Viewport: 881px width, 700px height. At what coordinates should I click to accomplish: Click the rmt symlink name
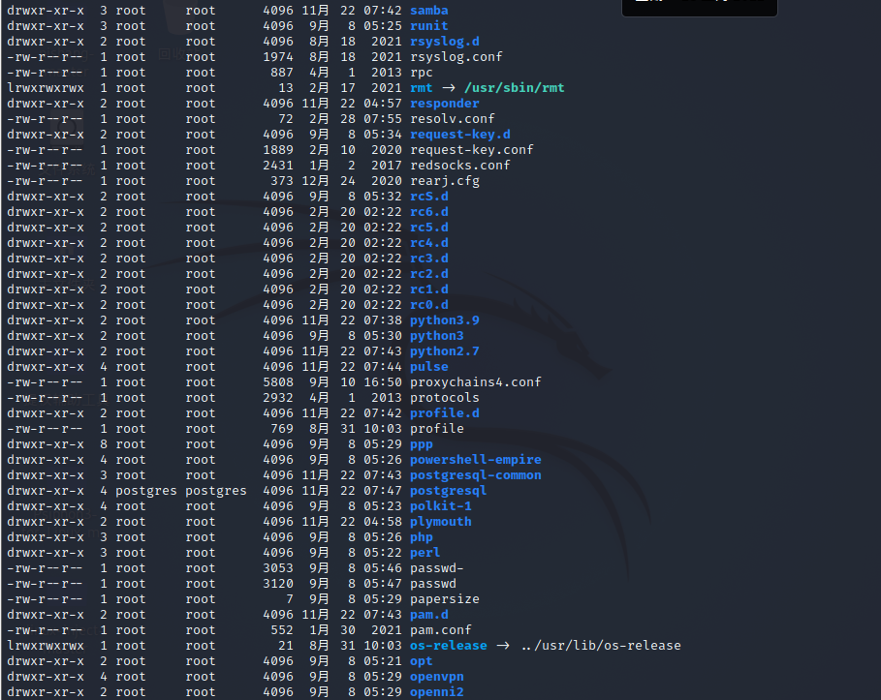[x=422, y=88]
